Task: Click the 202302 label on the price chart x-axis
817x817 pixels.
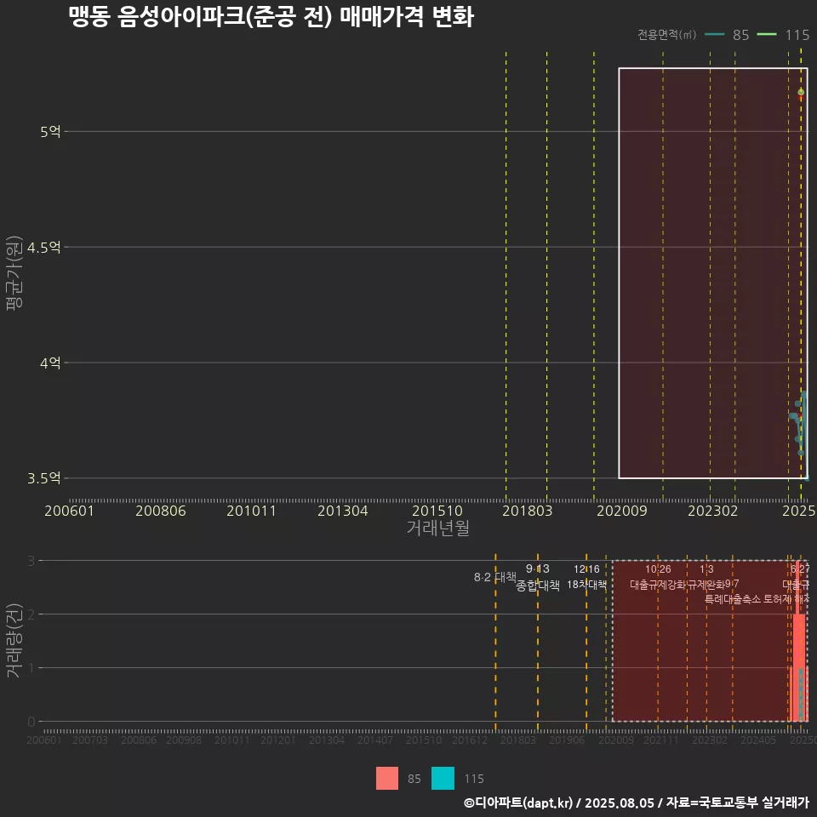Action: (x=713, y=511)
